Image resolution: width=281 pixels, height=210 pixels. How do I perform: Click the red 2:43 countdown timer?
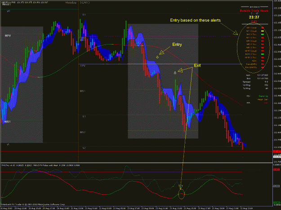tap(254, 22)
